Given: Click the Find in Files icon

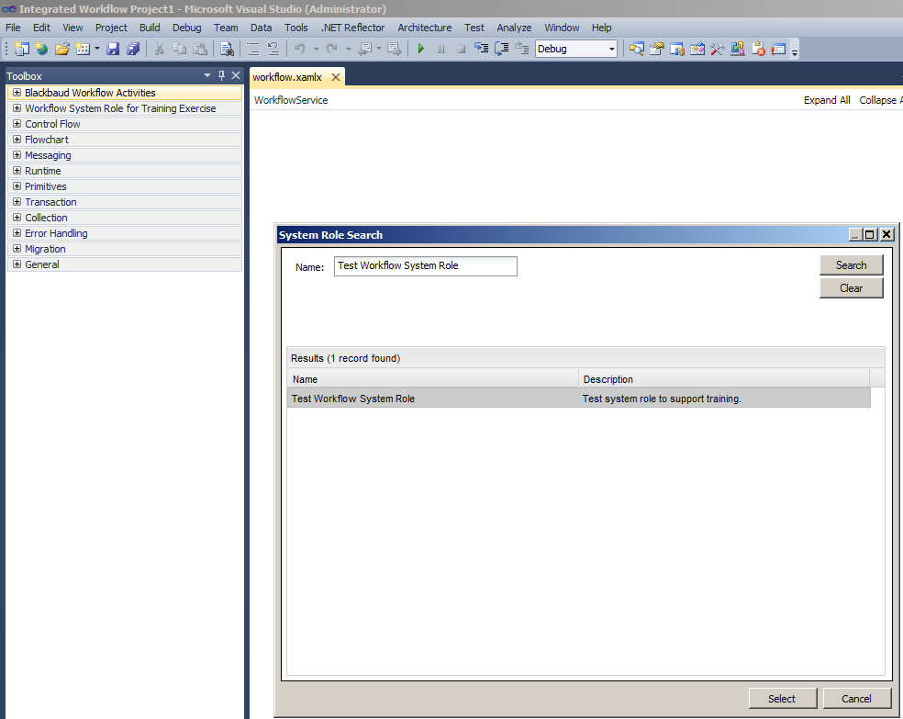Looking at the screenshot, I should (227, 49).
